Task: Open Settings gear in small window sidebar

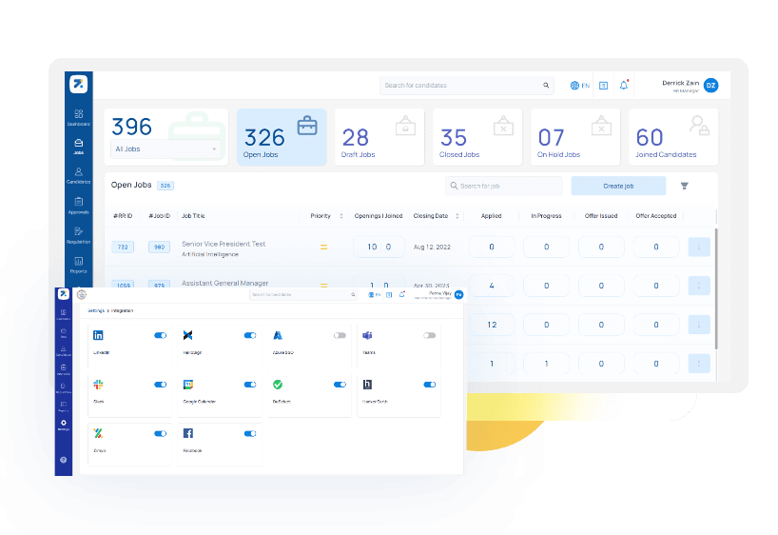Action: pos(64,424)
